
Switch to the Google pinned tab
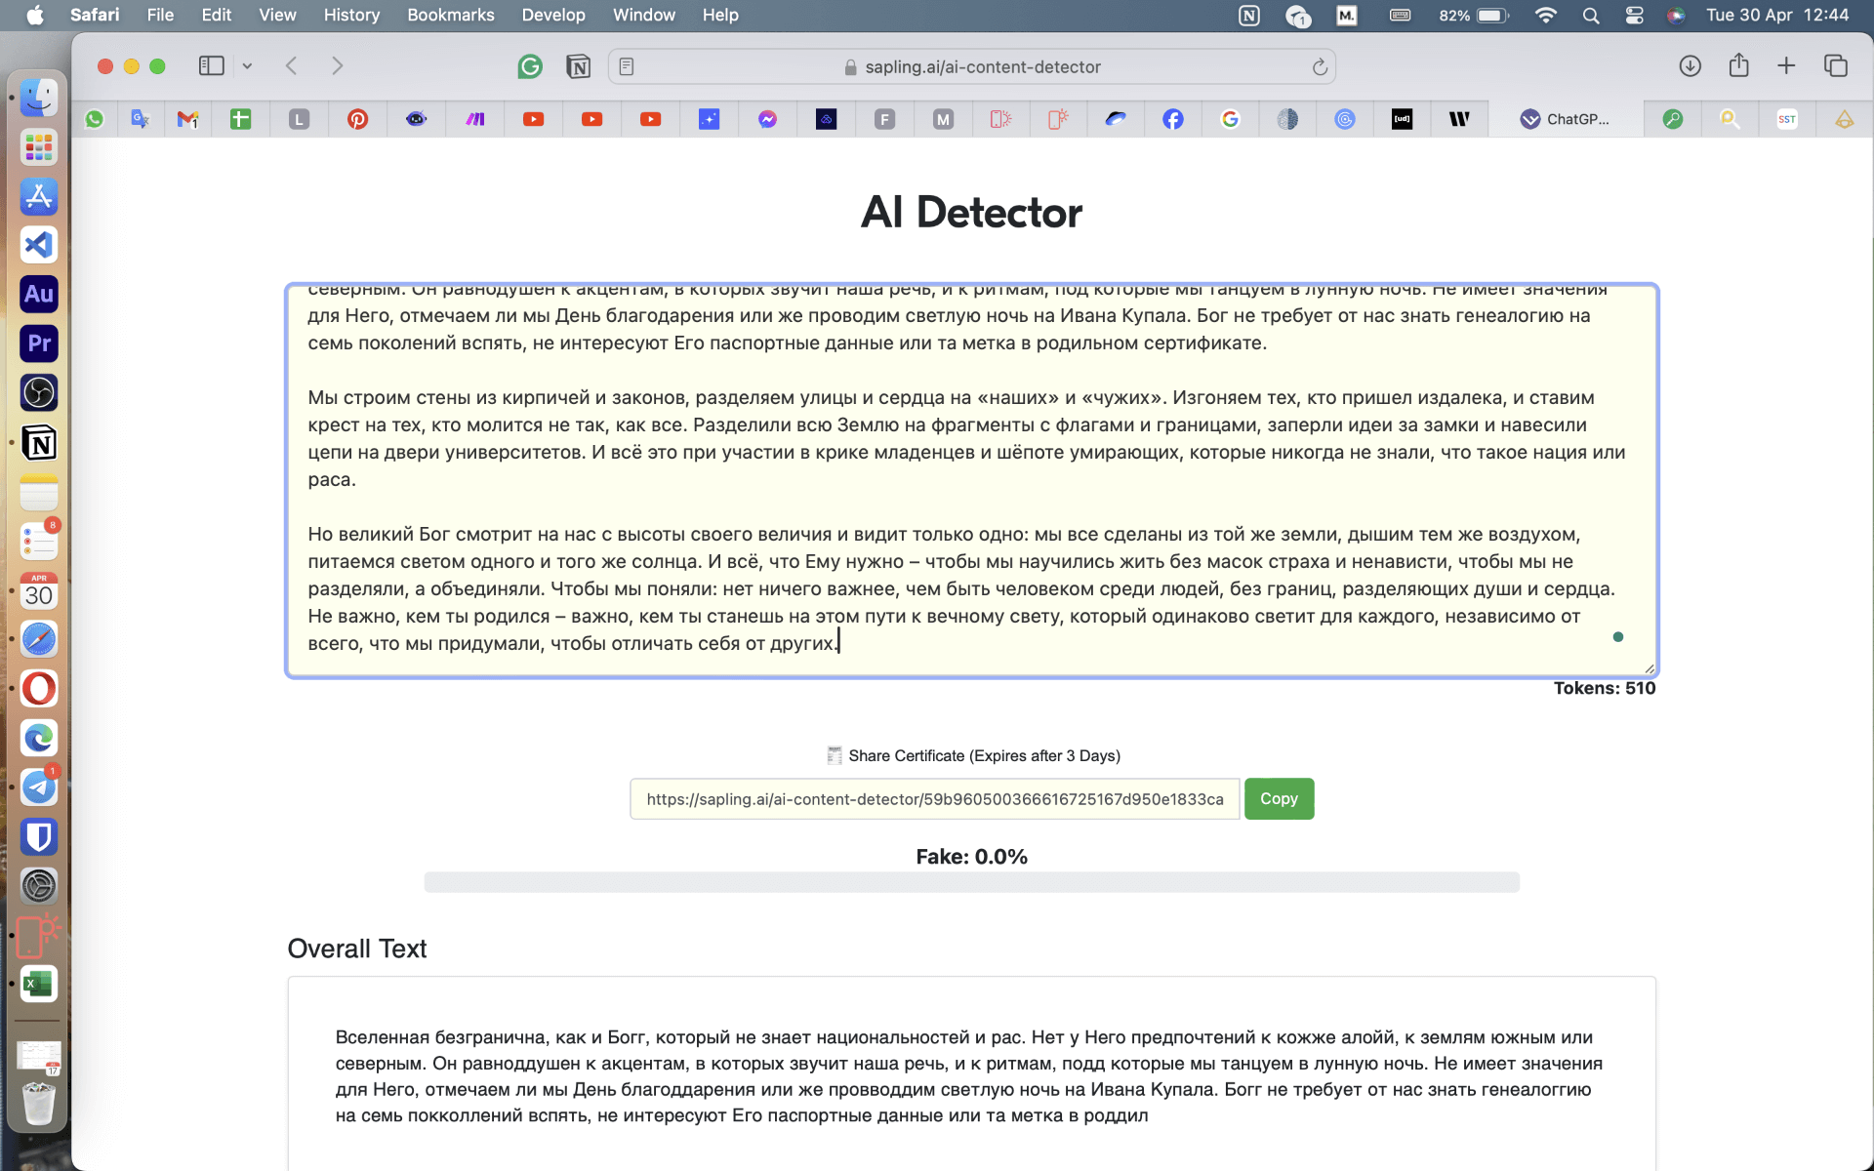pyautogui.click(x=1230, y=119)
